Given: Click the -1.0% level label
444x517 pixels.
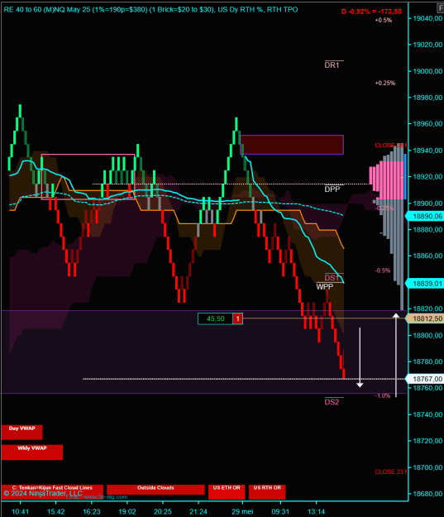Looking at the screenshot, I should (383, 395).
